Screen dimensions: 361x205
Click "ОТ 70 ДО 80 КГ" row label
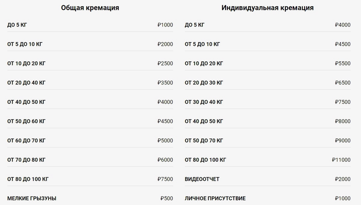26,160
